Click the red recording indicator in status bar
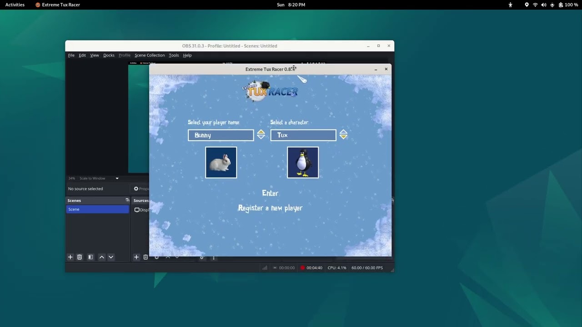Viewport: 582px width, 327px height. (302, 268)
